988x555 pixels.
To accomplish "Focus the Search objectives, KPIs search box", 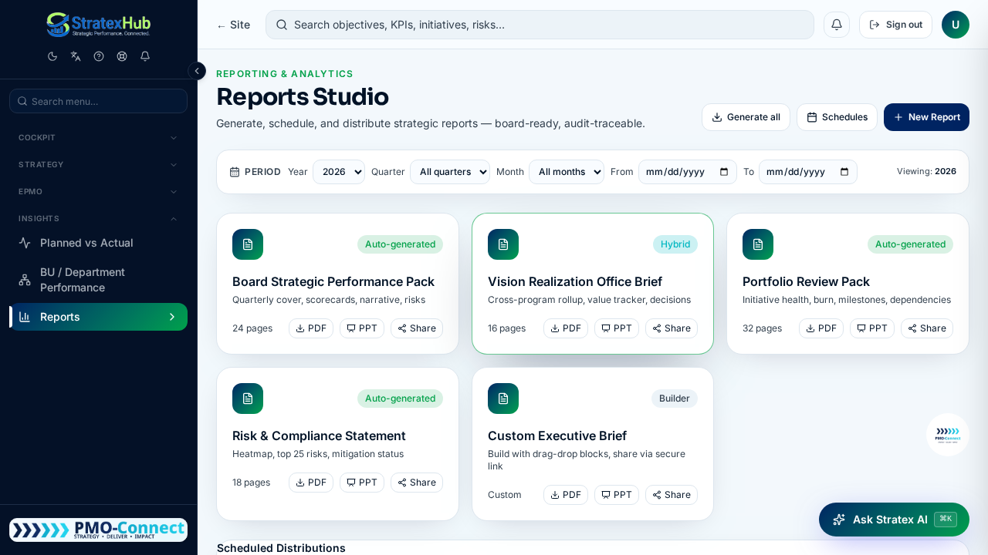I will tap(540, 25).
